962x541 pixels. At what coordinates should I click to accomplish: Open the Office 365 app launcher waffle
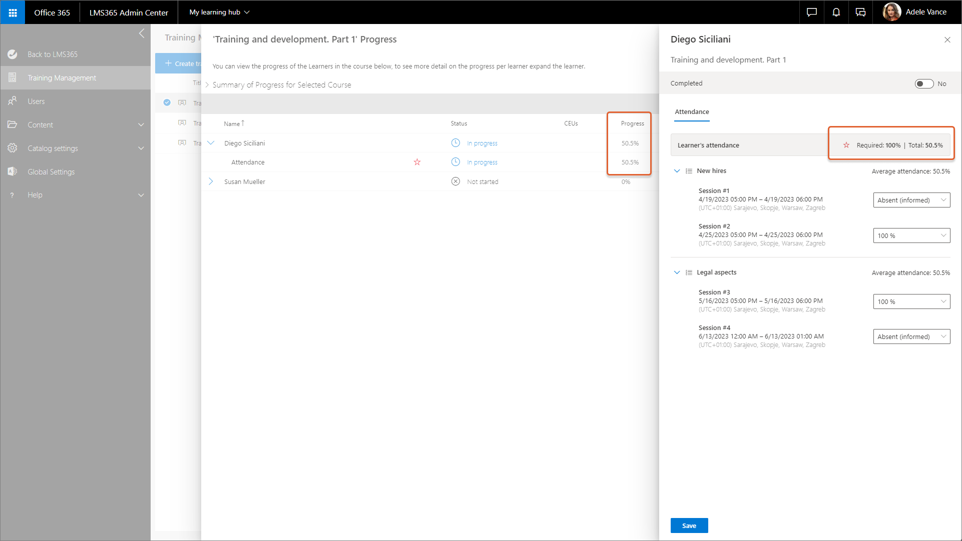tap(13, 12)
